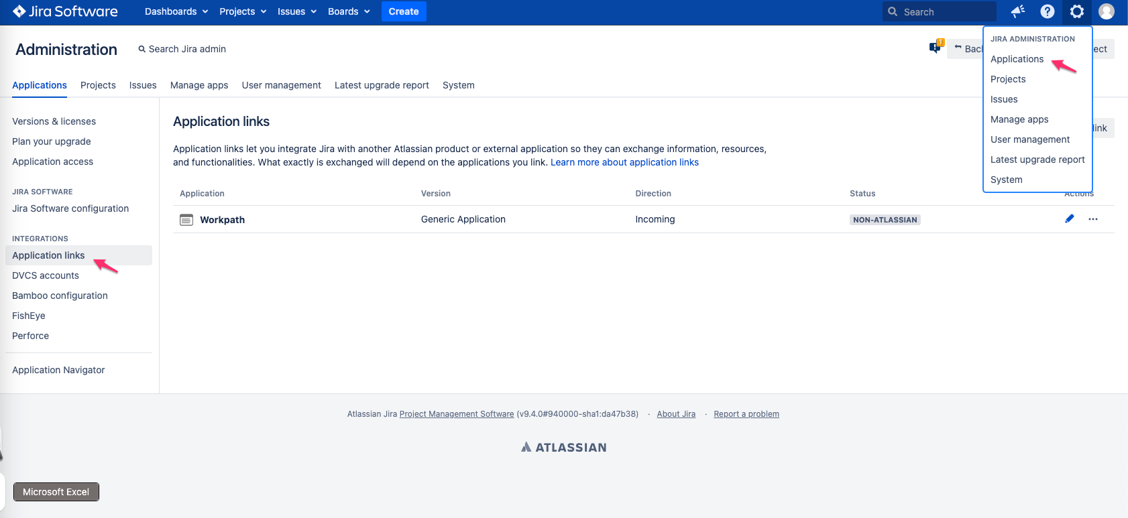Open Learn more about application links
The height and width of the screenshot is (518, 1128).
pos(624,162)
